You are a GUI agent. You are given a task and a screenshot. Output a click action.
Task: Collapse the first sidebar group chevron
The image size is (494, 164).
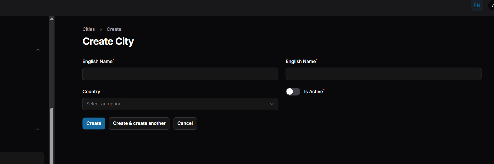coord(38,50)
